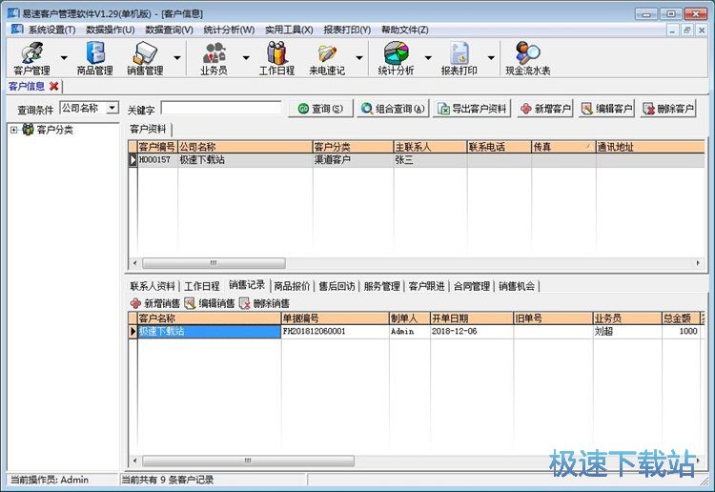This screenshot has height=492, width=715.
Task: Click 删除销售 in the sales toolbar
Action: 264,303
